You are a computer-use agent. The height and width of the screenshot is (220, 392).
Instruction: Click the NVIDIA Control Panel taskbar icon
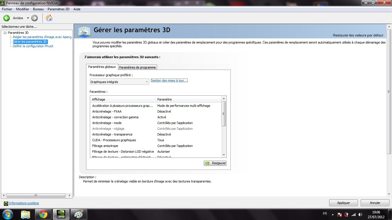click(x=61, y=214)
